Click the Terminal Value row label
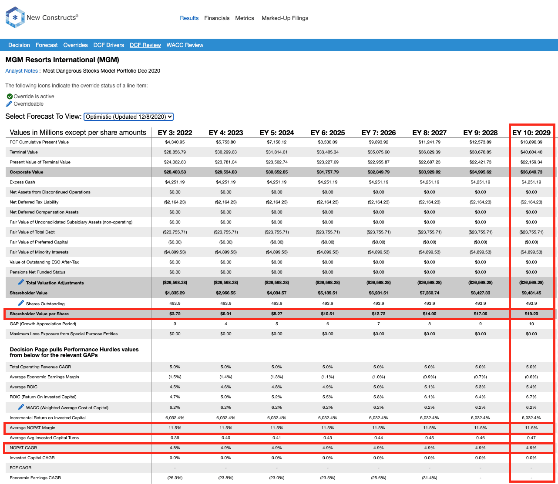 tap(24, 152)
